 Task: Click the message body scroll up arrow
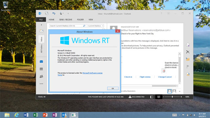coord(179,53)
